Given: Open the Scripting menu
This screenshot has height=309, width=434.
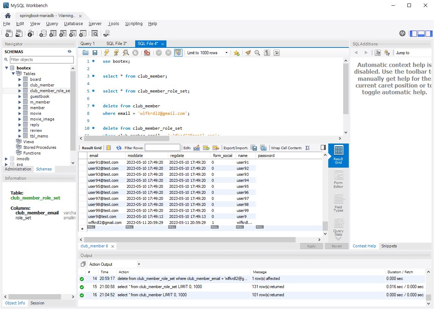Looking at the screenshot, I should pyautogui.click(x=134, y=24).
